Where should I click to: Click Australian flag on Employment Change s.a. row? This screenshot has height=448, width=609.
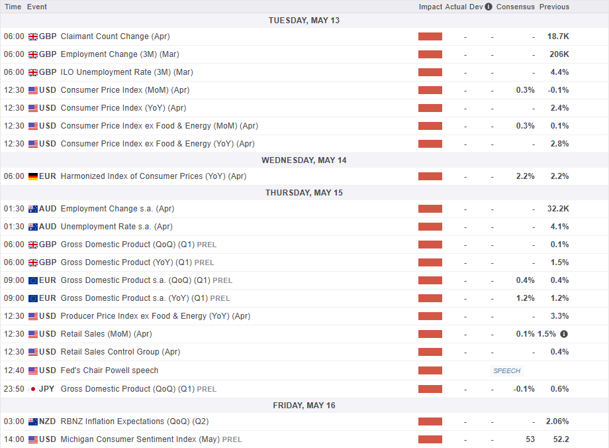(33, 209)
